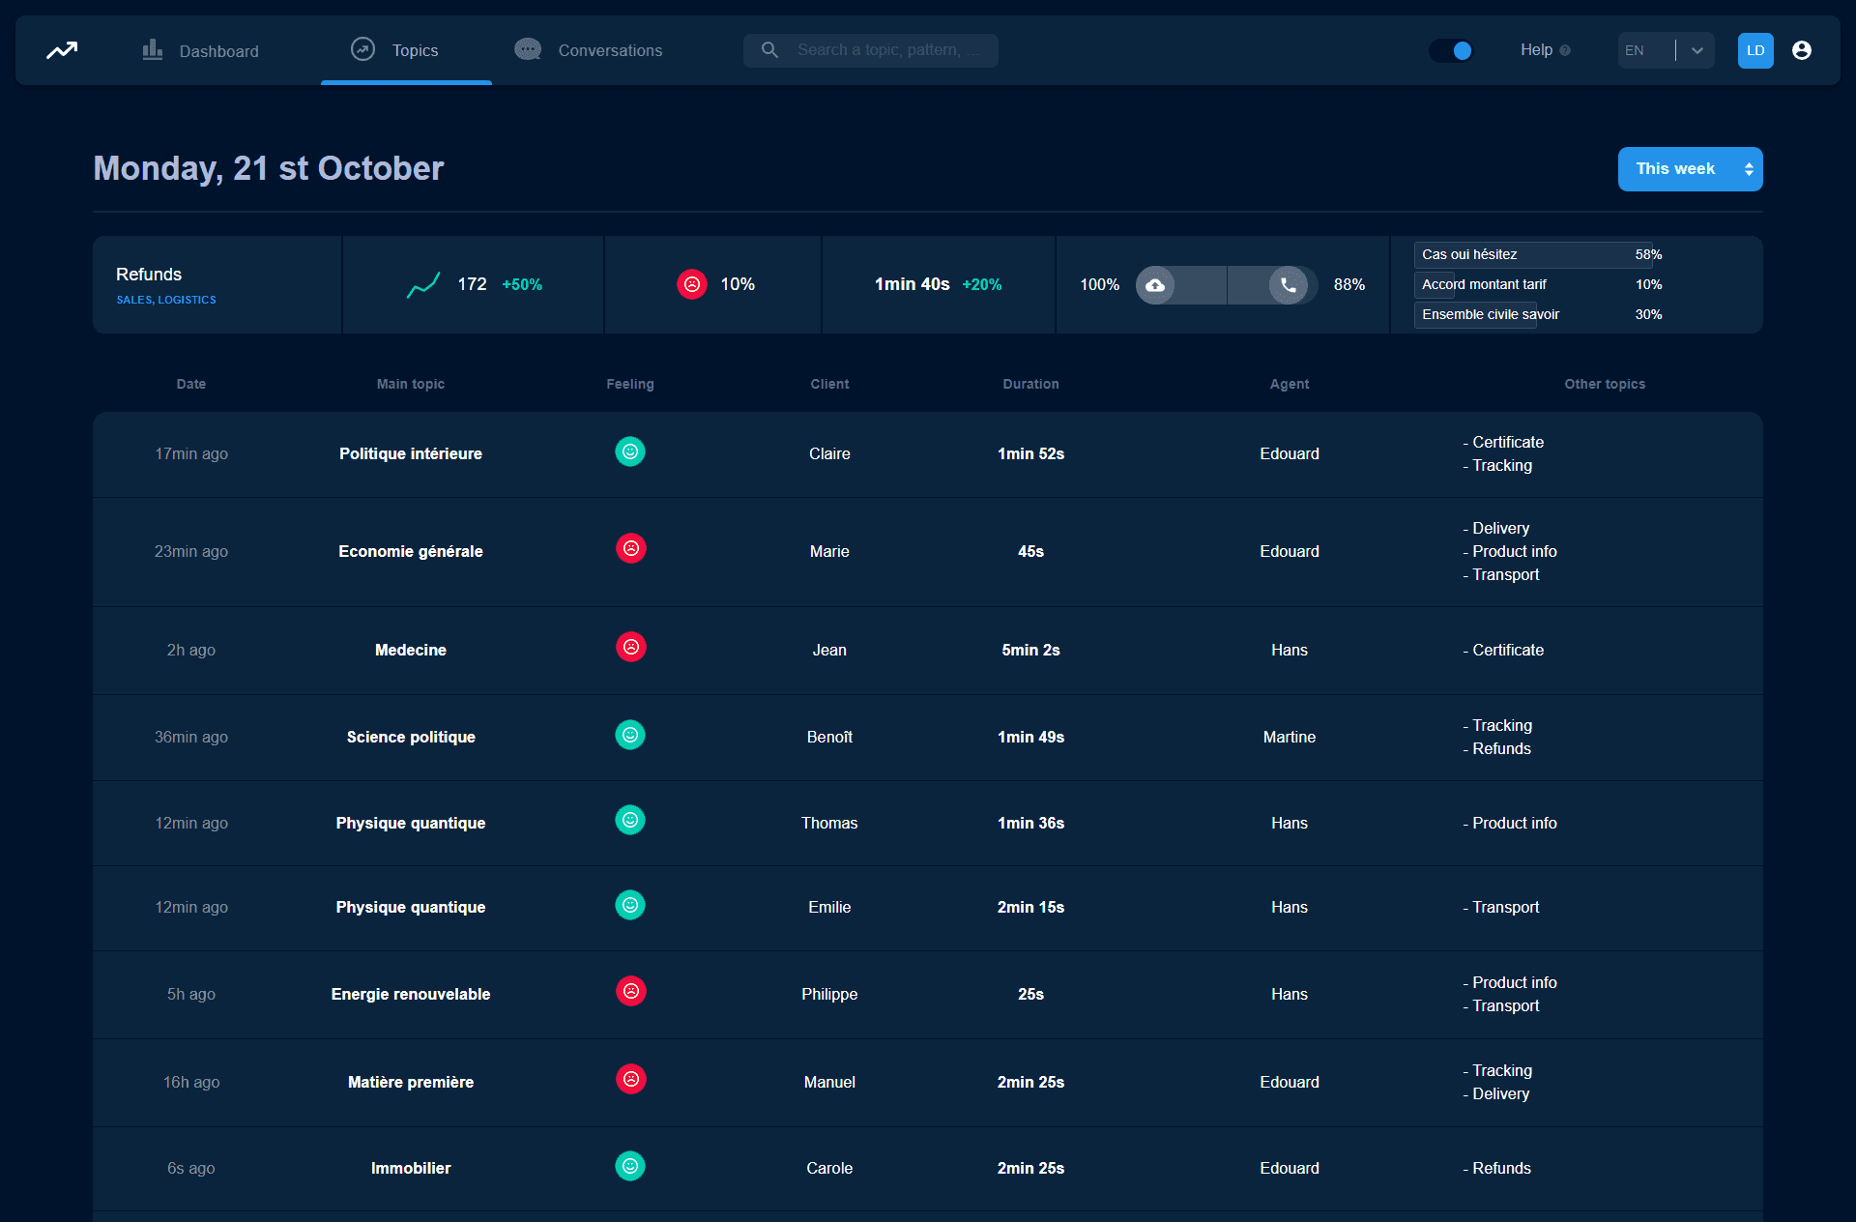The height and width of the screenshot is (1222, 1856).
Task: Focus the Search a topic input field
Action: click(870, 50)
